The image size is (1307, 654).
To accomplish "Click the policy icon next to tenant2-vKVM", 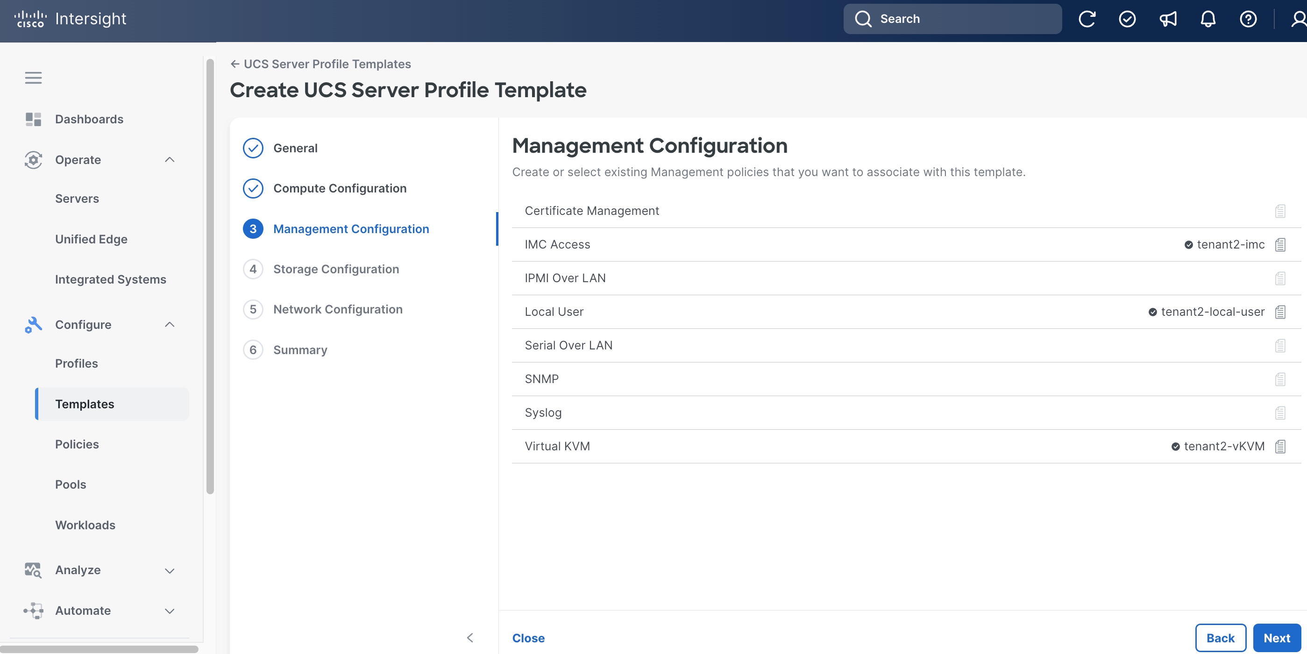I will pyautogui.click(x=1280, y=446).
